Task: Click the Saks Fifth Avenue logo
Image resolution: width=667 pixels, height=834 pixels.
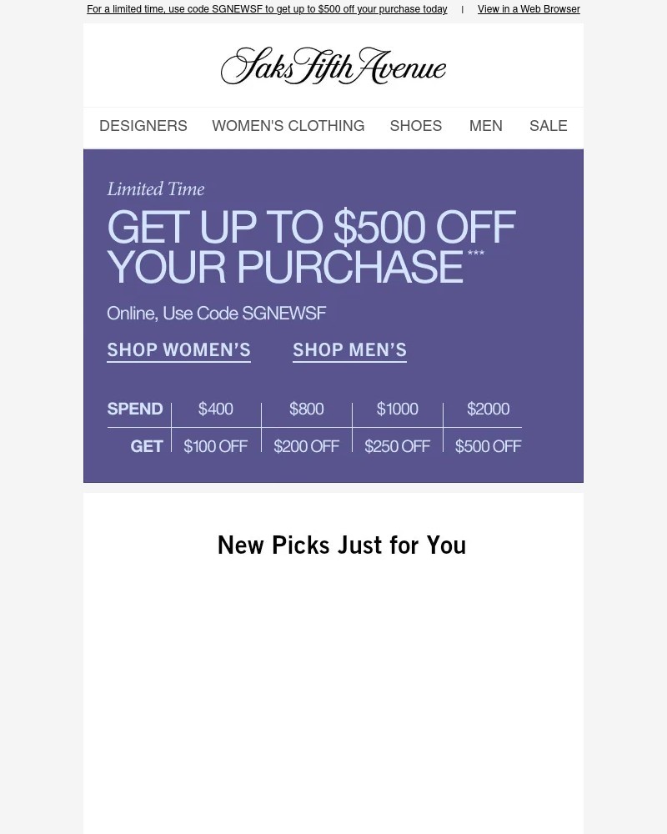Action: (333, 65)
